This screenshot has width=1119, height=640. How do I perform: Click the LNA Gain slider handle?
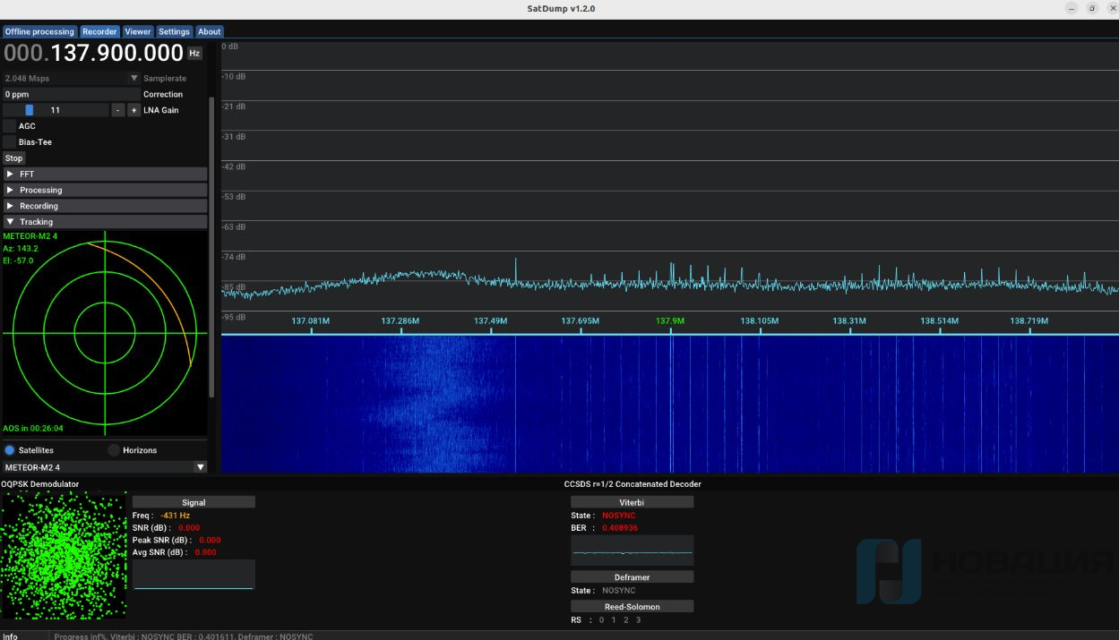click(30, 110)
